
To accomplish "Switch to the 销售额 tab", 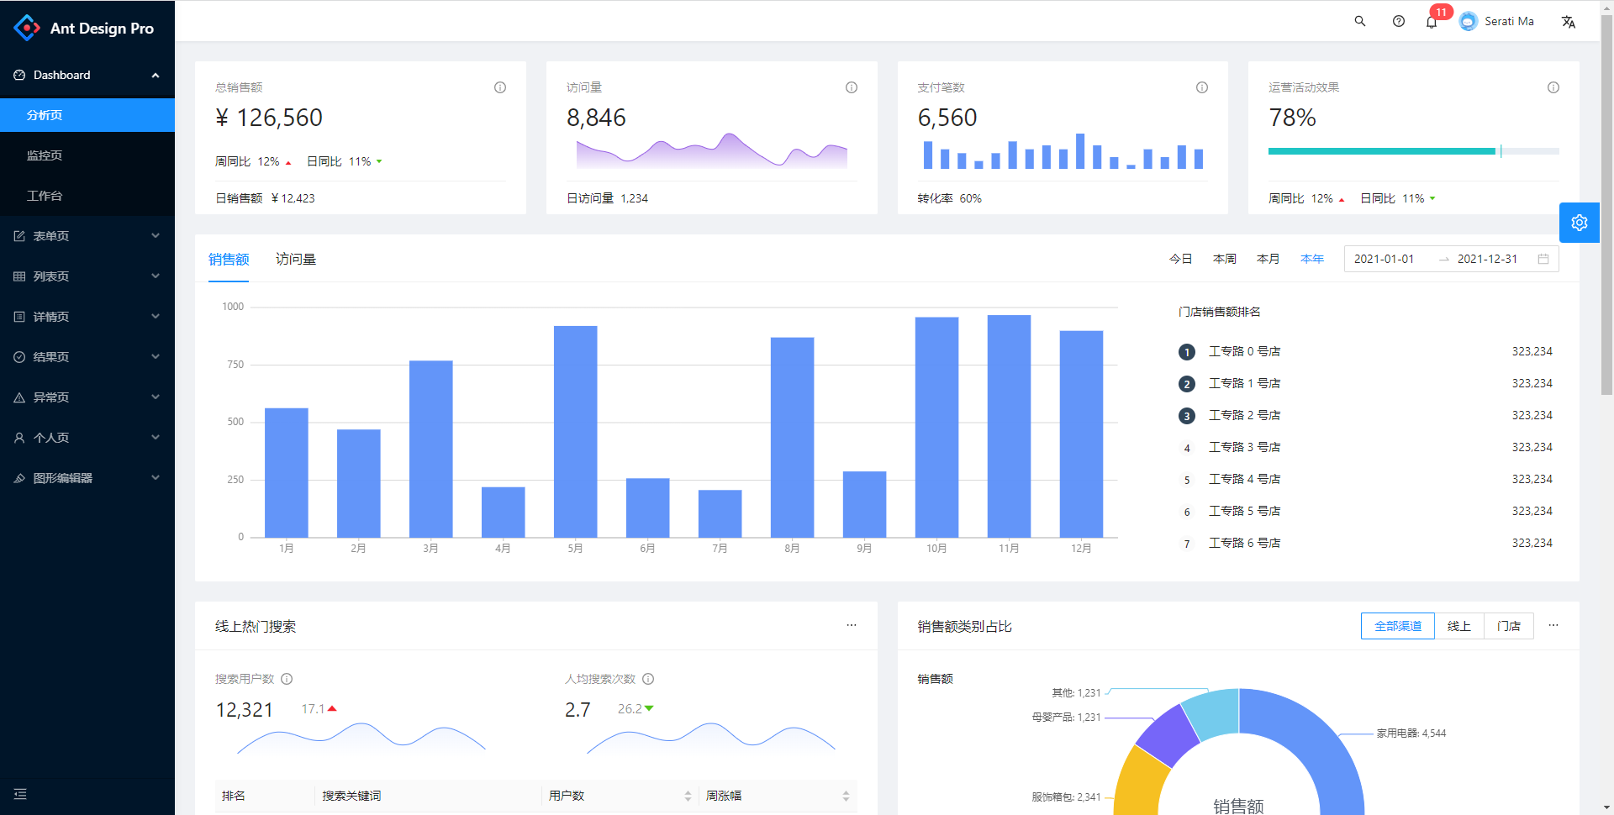I will coord(229,259).
